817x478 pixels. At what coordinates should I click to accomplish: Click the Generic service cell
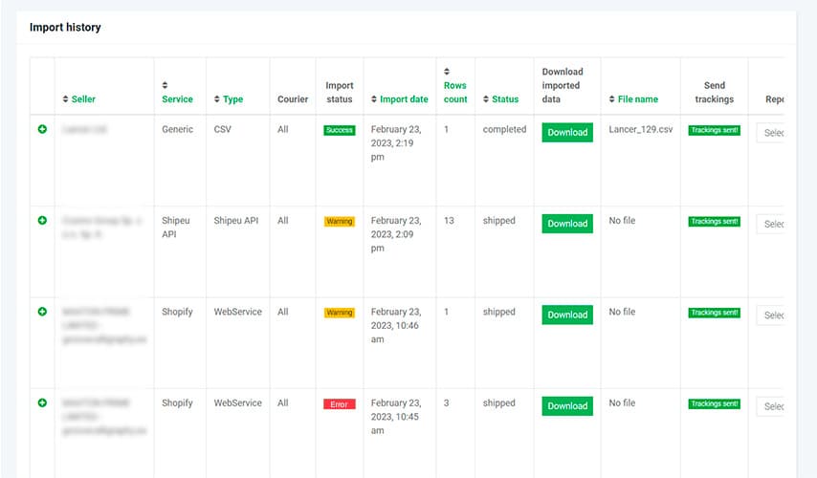point(177,129)
